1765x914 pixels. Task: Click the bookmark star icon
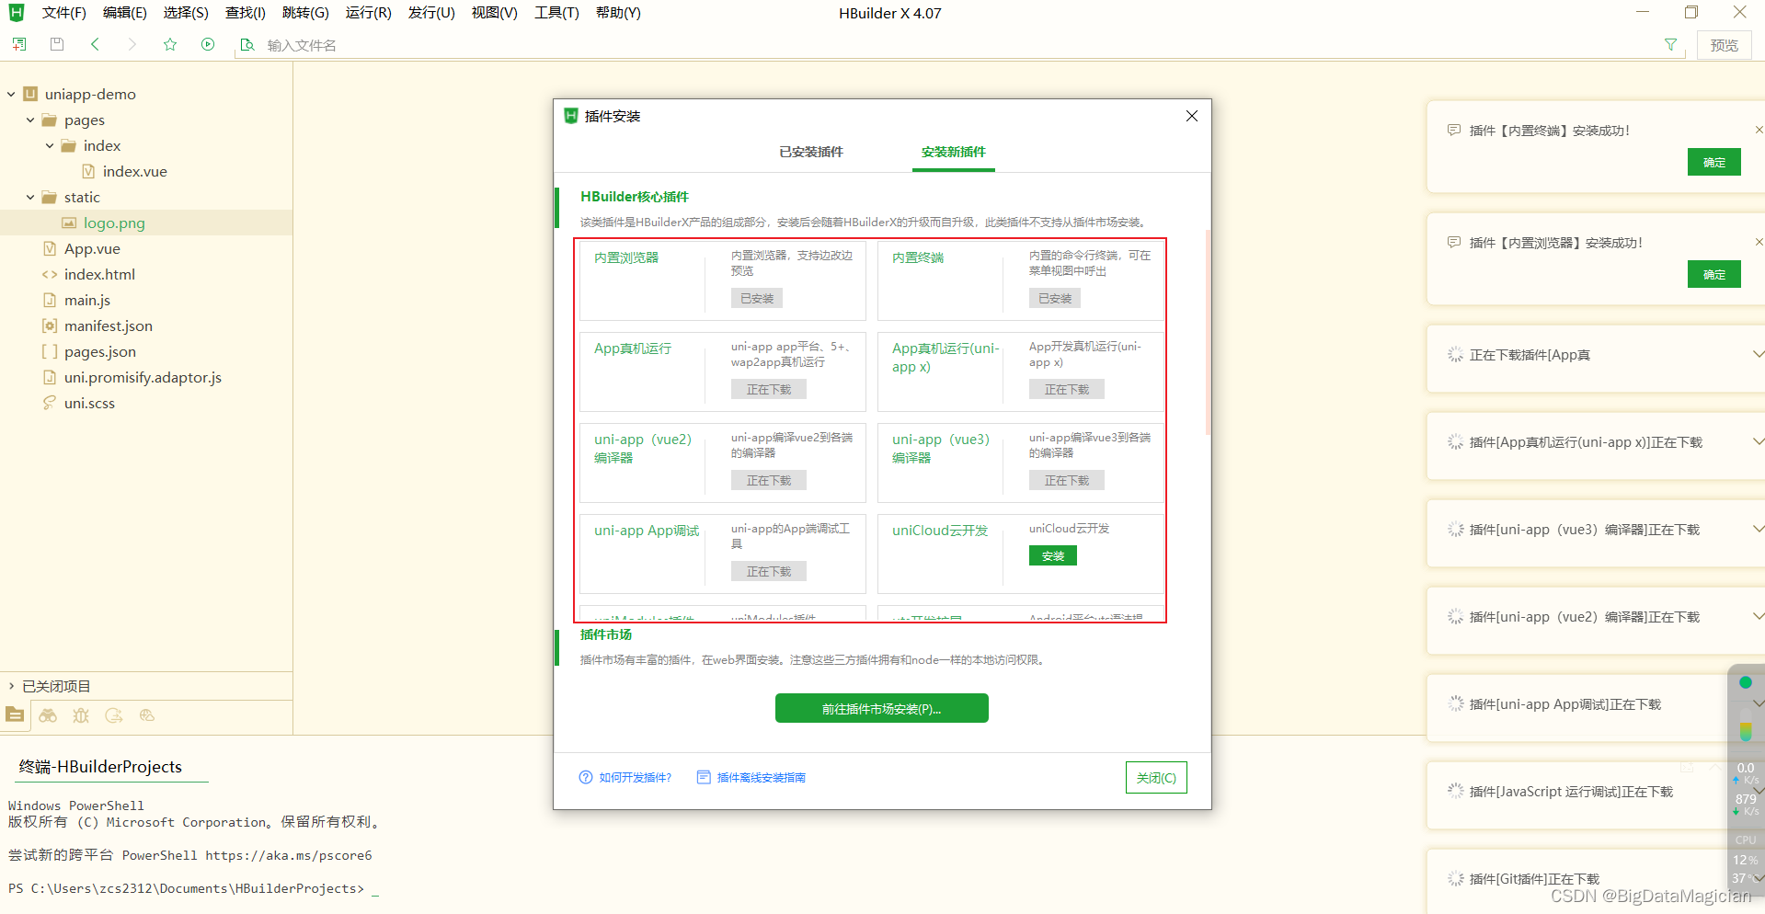[170, 44]
